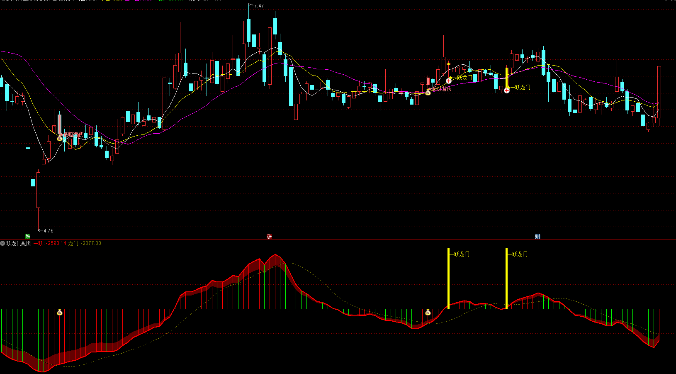Click first 跃龙门 text label on price chart
Image resolution: width=676 pixels, height=374 pixels.
pos(464,78)
